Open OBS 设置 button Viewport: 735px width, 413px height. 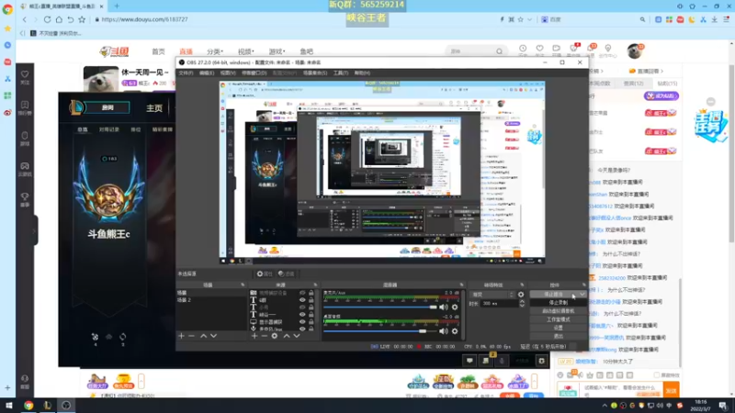558,328
